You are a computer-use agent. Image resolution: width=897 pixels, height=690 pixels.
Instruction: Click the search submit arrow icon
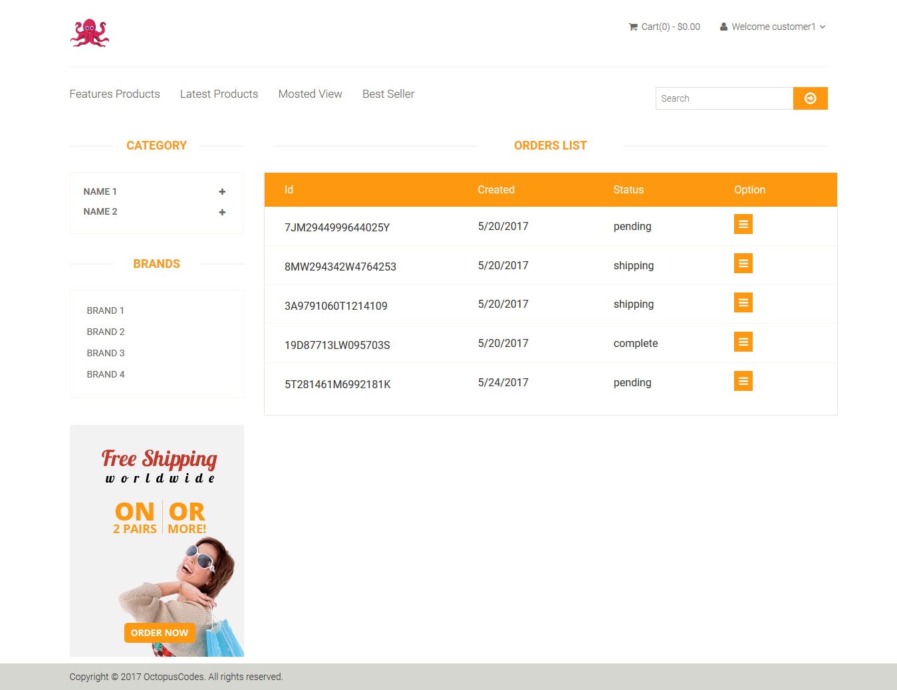coord(810,98)
